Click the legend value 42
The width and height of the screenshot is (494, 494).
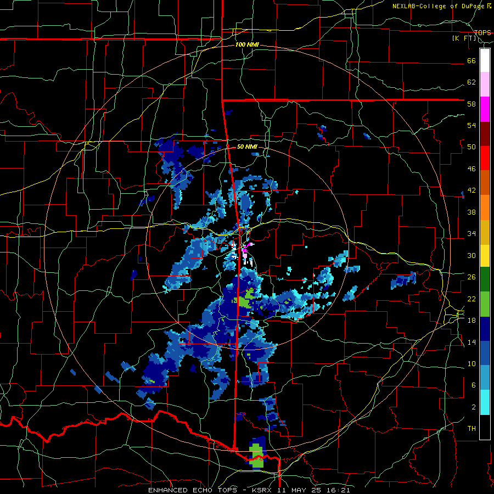[471, 190]
